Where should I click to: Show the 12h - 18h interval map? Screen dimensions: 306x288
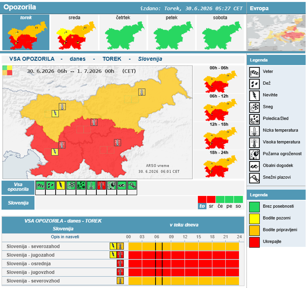[x=219, y=136]
